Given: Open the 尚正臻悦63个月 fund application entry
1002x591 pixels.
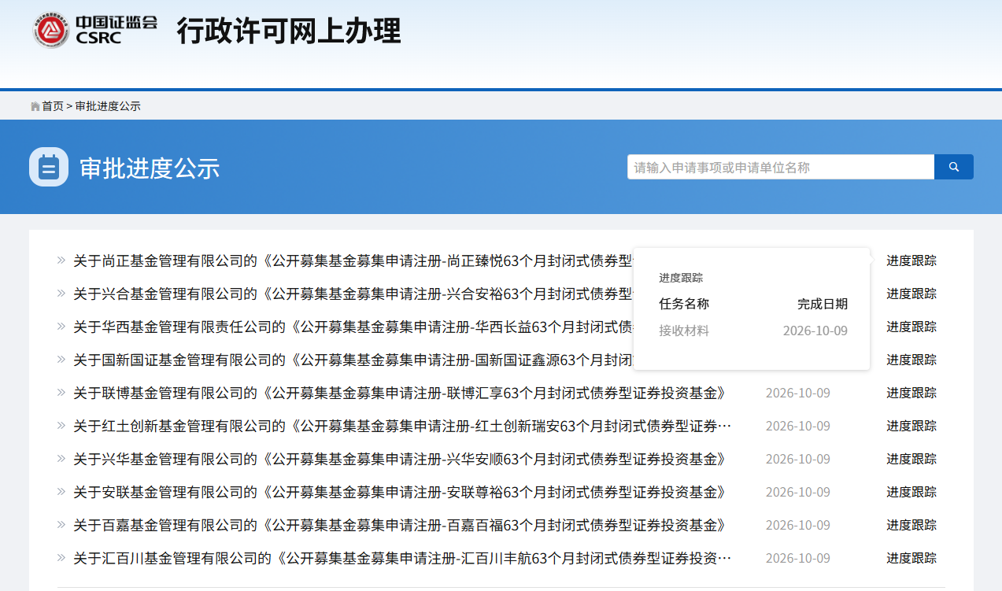Looking at the screenshot, I should pos(353,260).
